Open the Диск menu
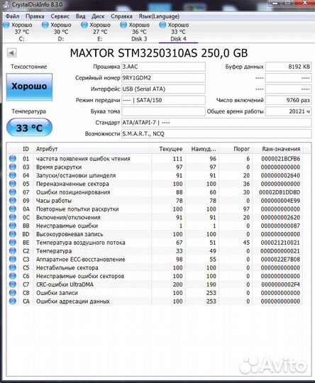This screenshot has width=315, height=383. pos(98,16)
